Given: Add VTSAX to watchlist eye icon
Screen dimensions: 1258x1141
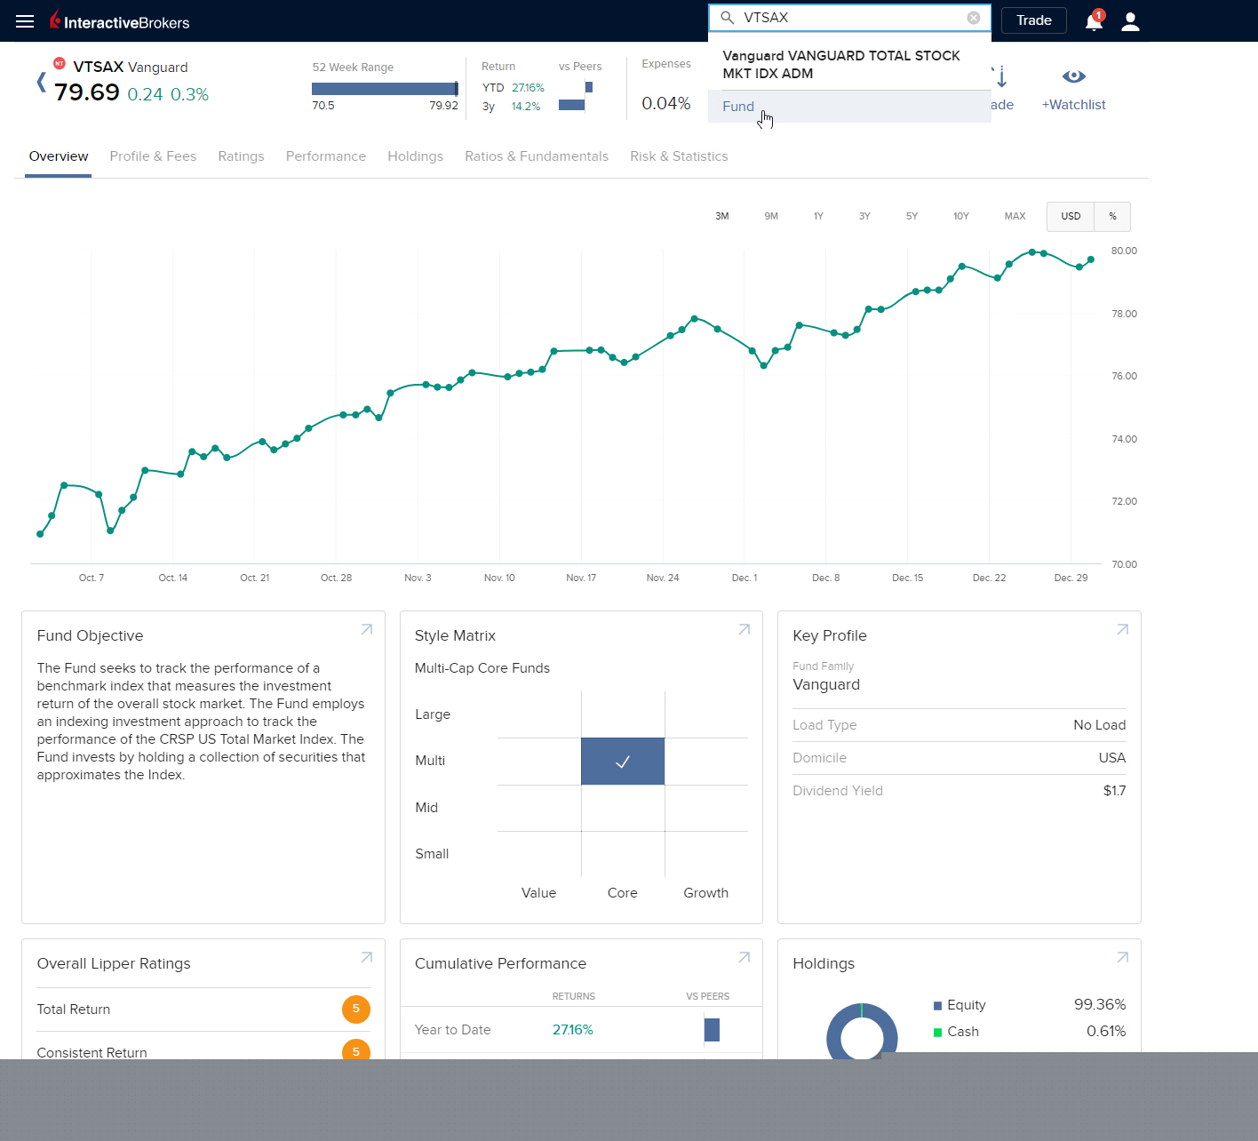Looking at the screenshot, I should [x=1074, y=76].
